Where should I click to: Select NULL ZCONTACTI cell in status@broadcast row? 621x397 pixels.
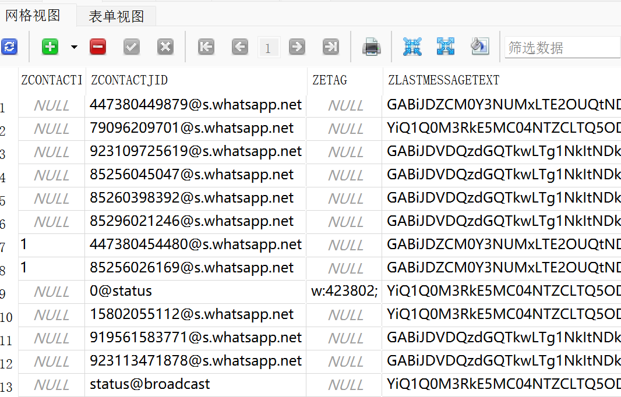point(51,385)
